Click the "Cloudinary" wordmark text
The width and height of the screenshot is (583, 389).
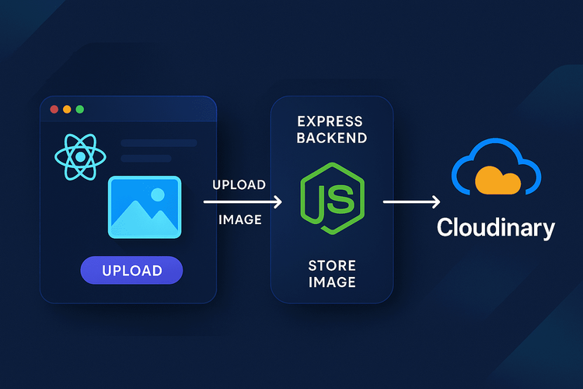point(496,228)
